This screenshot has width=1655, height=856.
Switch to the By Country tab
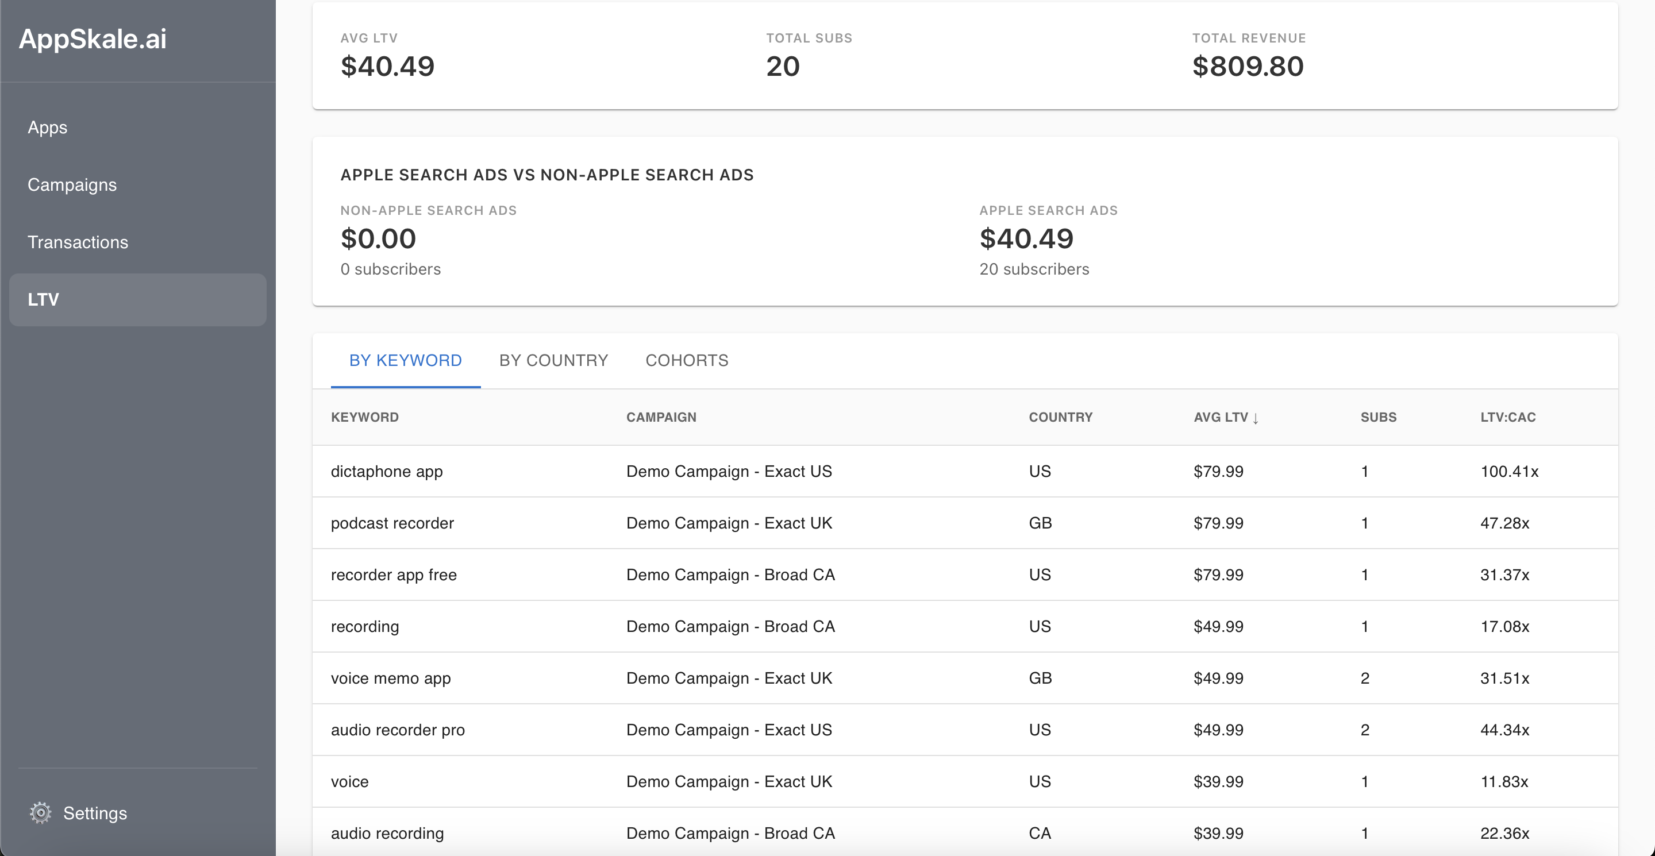[x=553, y=360]
